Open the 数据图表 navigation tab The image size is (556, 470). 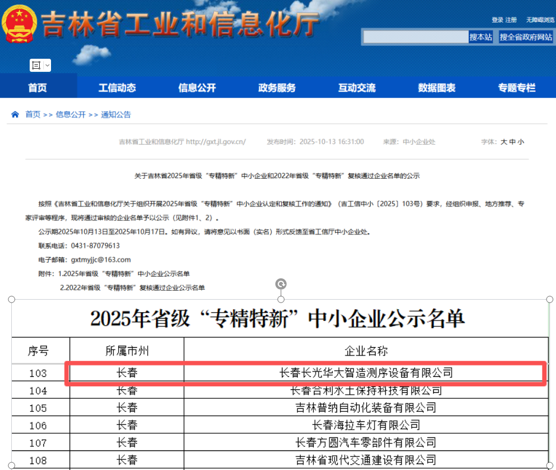437,87
